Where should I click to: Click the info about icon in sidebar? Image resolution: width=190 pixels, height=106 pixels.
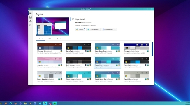[x=30, y=25]
